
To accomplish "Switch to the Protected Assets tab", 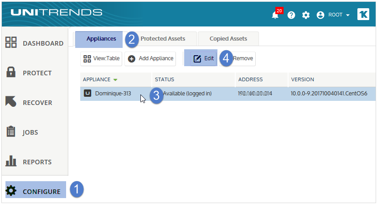I will pyautogui.click(x=163, y=38).
